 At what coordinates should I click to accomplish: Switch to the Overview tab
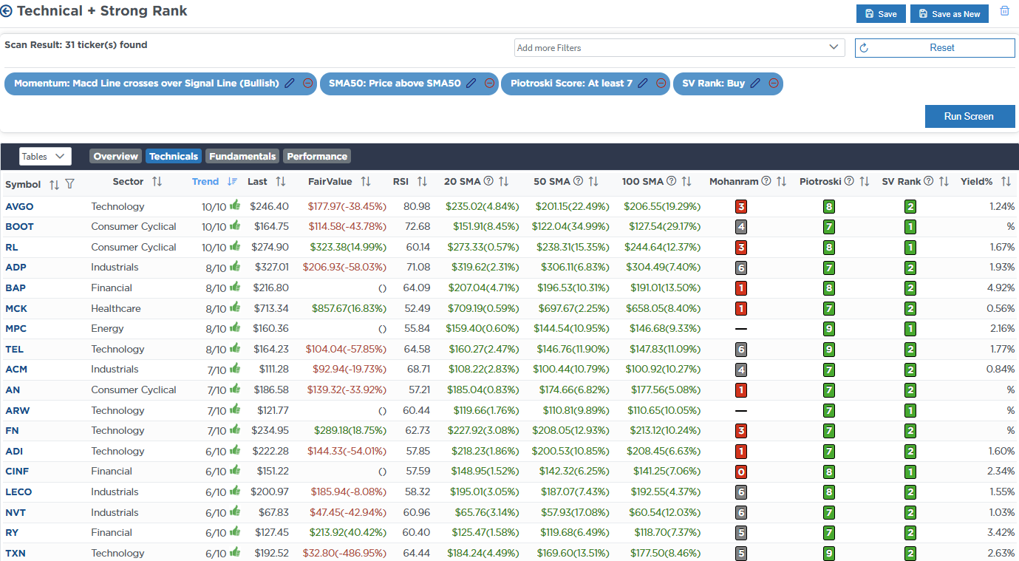[116, 156]
